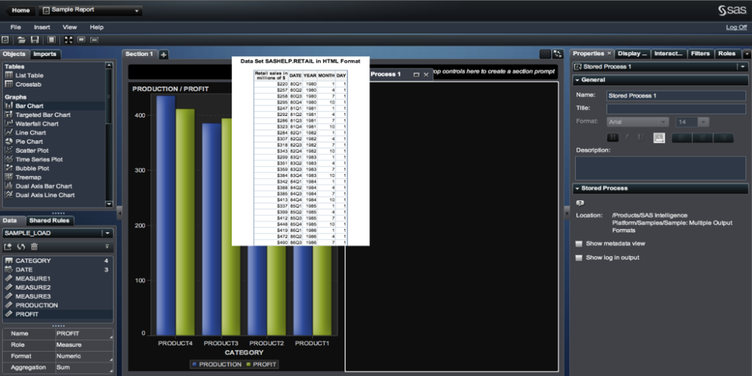
Task: Toggle underline formatting for title
Action: coord(640,138)
